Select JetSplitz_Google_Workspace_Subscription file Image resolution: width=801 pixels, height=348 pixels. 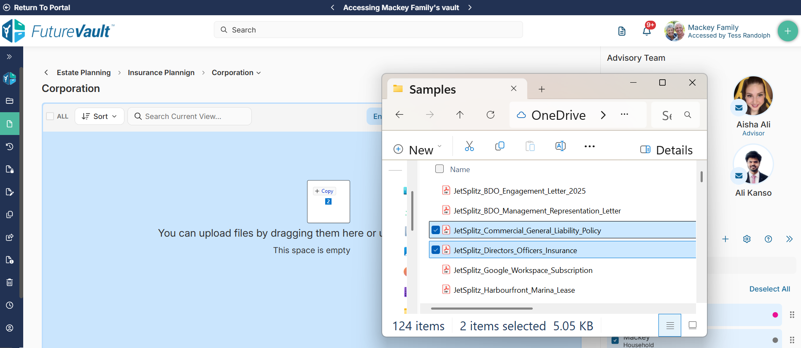523,270
